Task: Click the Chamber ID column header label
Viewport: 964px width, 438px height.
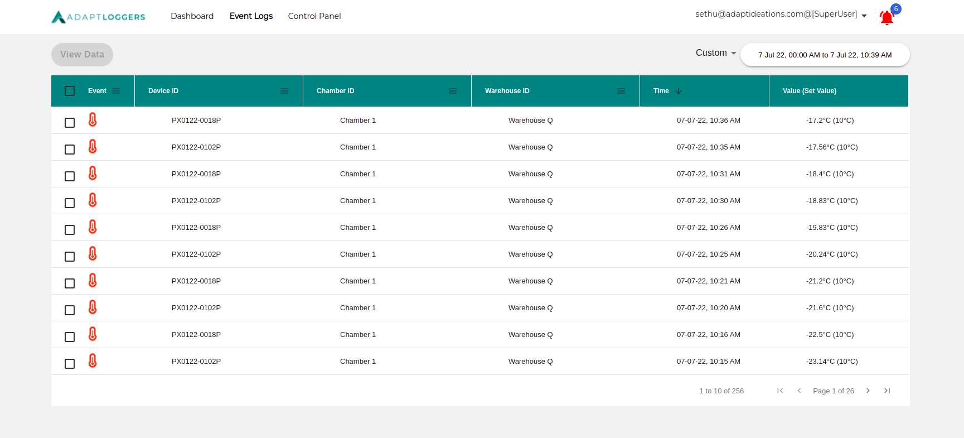Action: tap(336, 91)
